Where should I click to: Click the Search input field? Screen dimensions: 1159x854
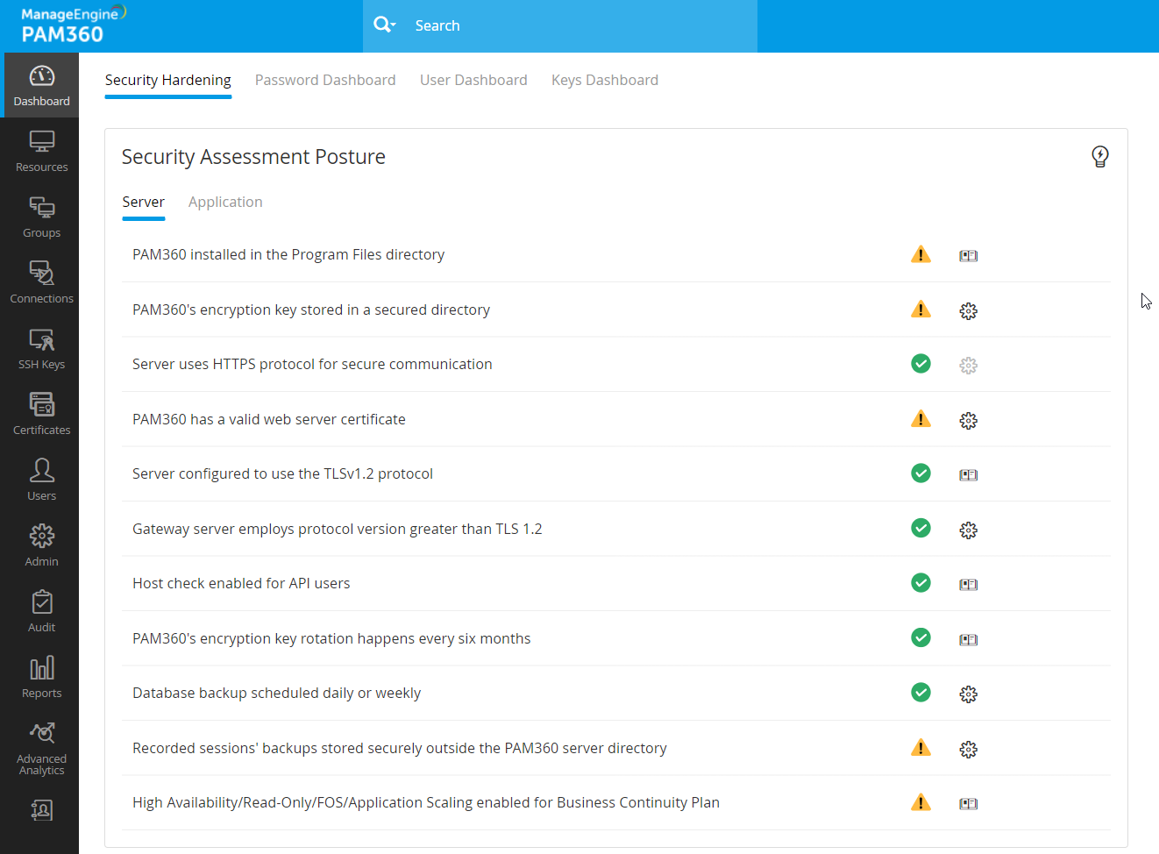coord(579,25)
